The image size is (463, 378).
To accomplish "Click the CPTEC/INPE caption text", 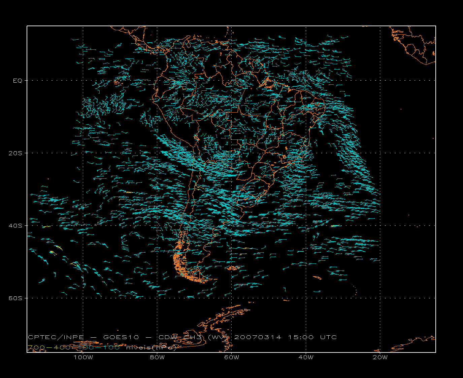I will (56, 337).
